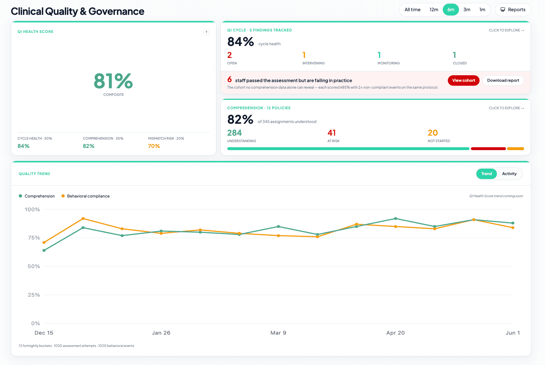This screenshot has width=545, height=365.
Task: Click the Open findings count 2
Action: click(229, 55)
